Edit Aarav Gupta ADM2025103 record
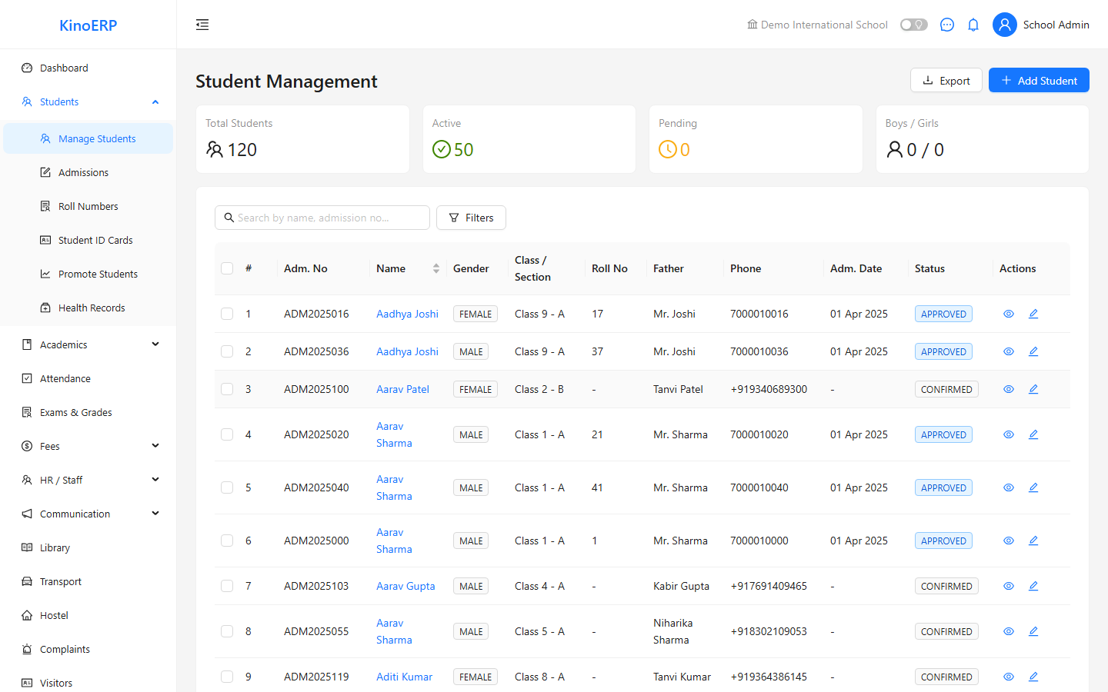 pyautogui.click(x=1033, y=586)
